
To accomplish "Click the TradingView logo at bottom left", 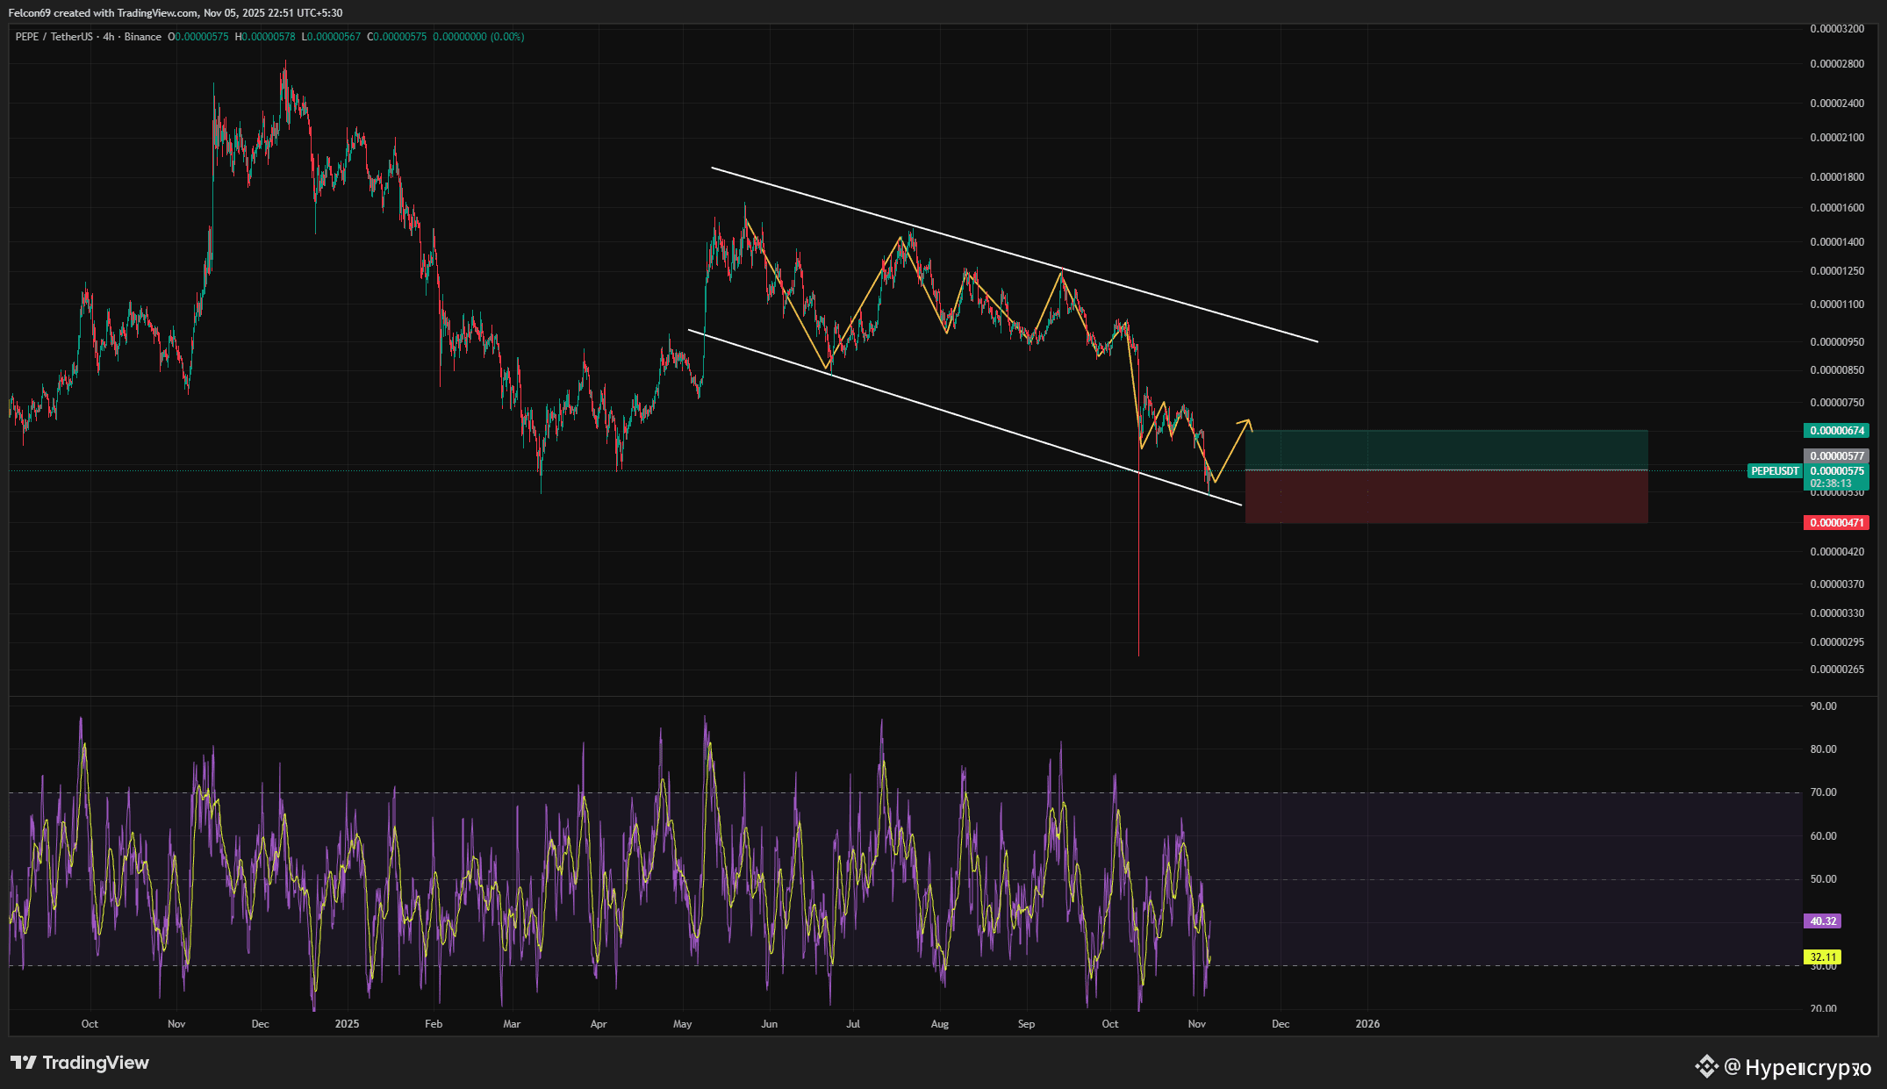I will 80,1063.
